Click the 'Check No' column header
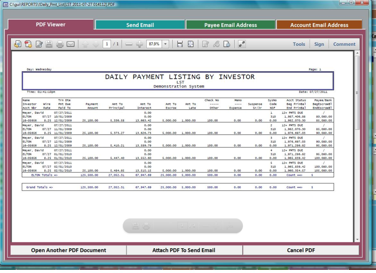Viewport: 376px width, 273px height. pyautogui.click(x=212, y=100)
